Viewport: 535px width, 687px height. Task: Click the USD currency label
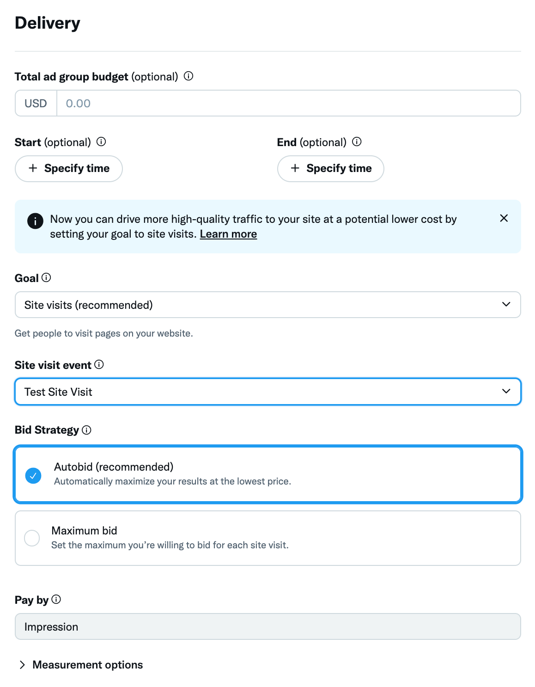coord(36,103)
